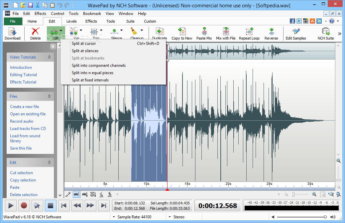Click the Save floppy disk icon
Screen dimensions: 345x223
tap(30, 5)
